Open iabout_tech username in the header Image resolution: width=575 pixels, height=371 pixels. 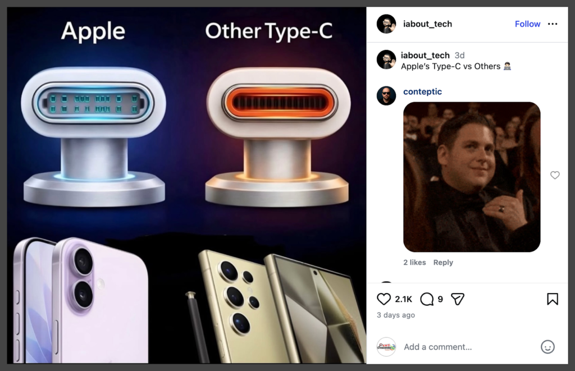427,24
